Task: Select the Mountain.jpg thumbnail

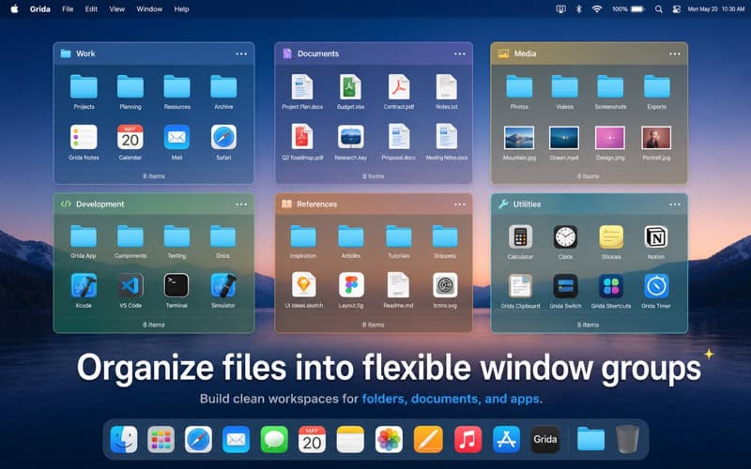Action: pyautogui.click(x=519, y=138)
